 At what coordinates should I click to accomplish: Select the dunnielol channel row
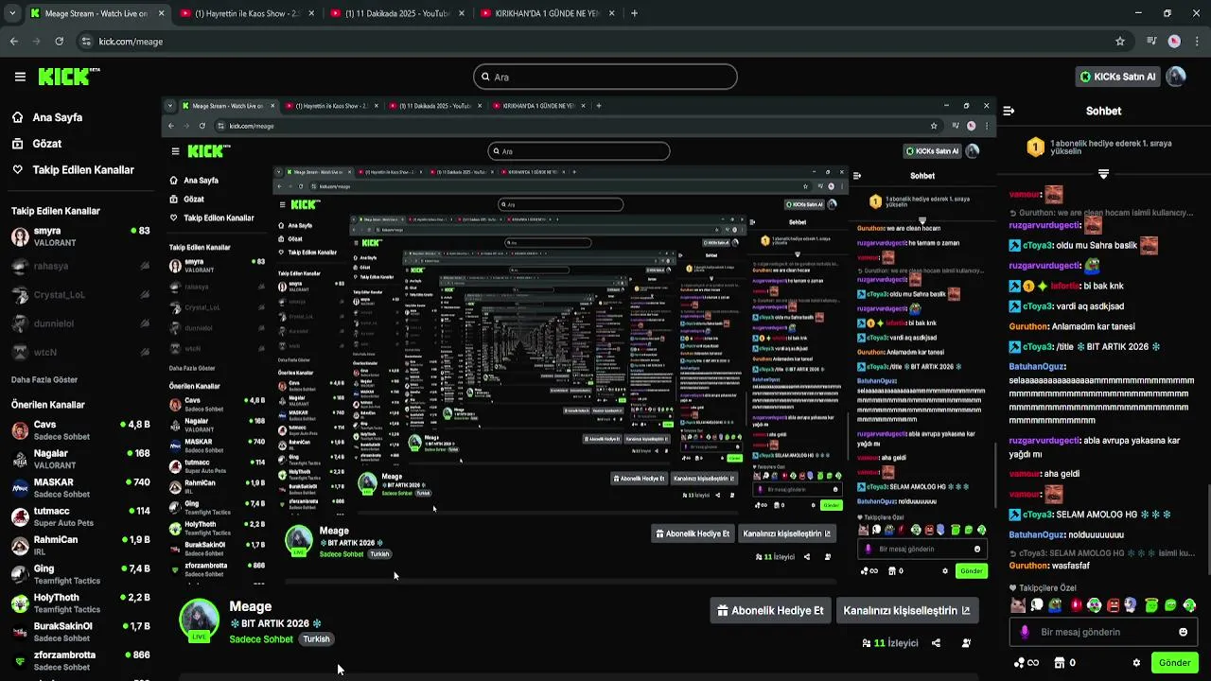[80, 323]
